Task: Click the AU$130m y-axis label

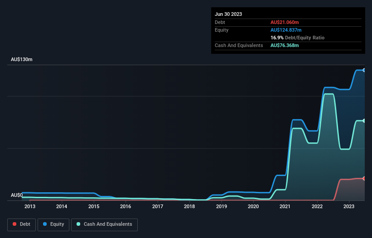Action: pyautogui.click(x=22, y=59)
